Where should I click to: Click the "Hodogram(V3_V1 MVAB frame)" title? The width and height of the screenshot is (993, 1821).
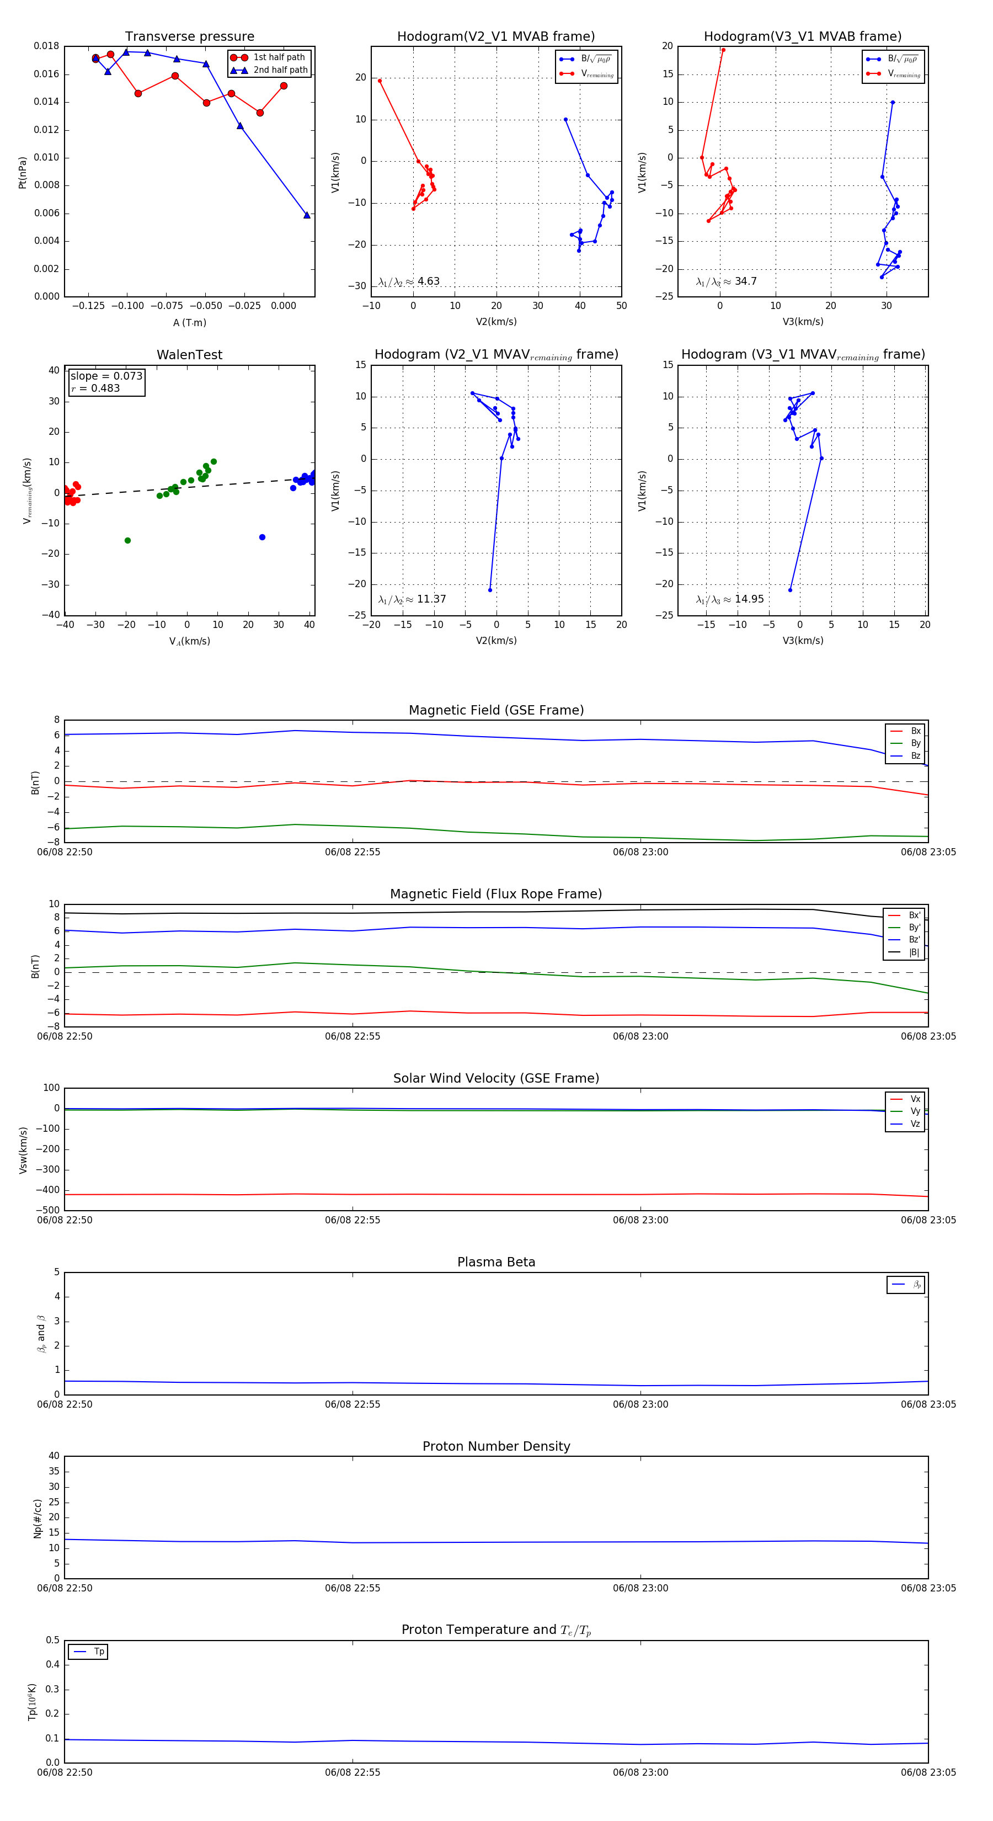click(803, 36)
